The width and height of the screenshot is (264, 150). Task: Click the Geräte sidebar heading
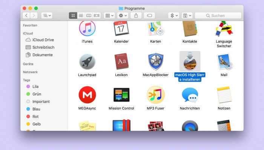[28, 64]
